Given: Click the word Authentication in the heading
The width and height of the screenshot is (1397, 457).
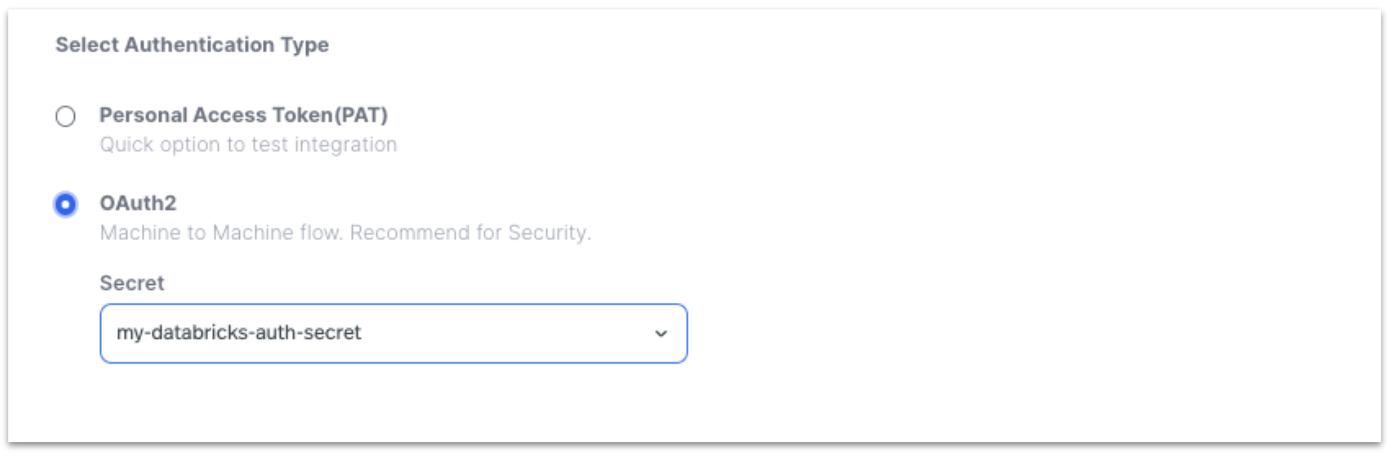Looking at the screenshot, I should (x=199, y=45).
